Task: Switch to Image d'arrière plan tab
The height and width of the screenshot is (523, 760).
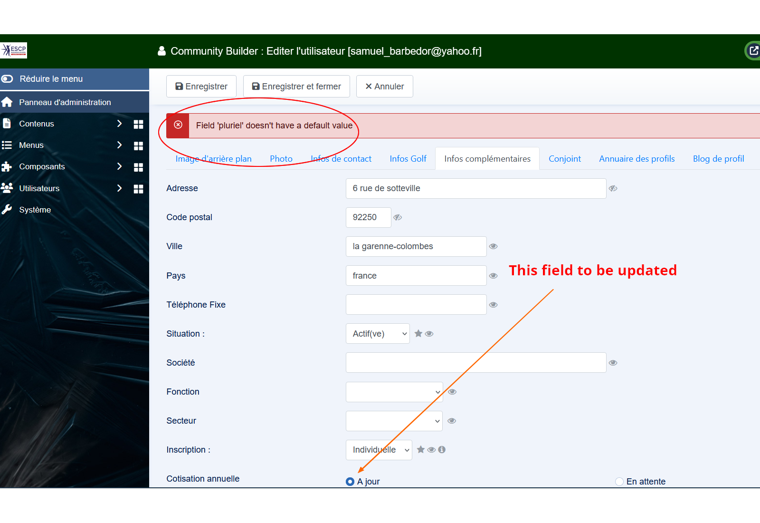Action: click(x=214, y=159)
